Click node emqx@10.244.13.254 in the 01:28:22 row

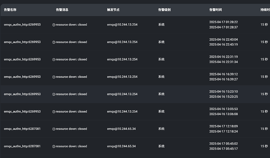(x=122, y=25)
